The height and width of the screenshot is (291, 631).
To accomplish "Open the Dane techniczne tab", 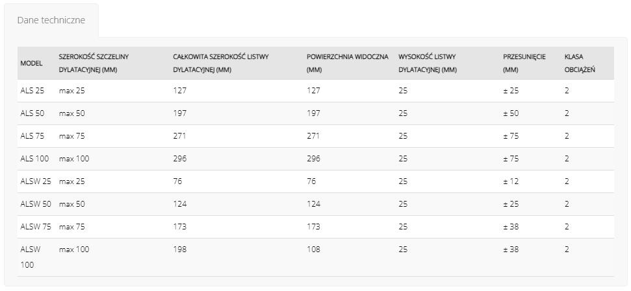I will [x=51, y=20].
